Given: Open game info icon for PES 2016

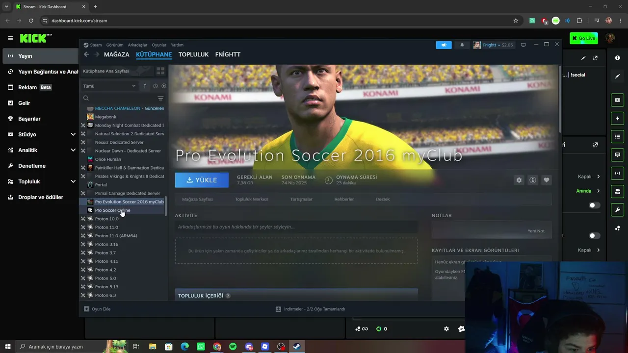Looking at the screenshot, I should click(x=533, y=180).
